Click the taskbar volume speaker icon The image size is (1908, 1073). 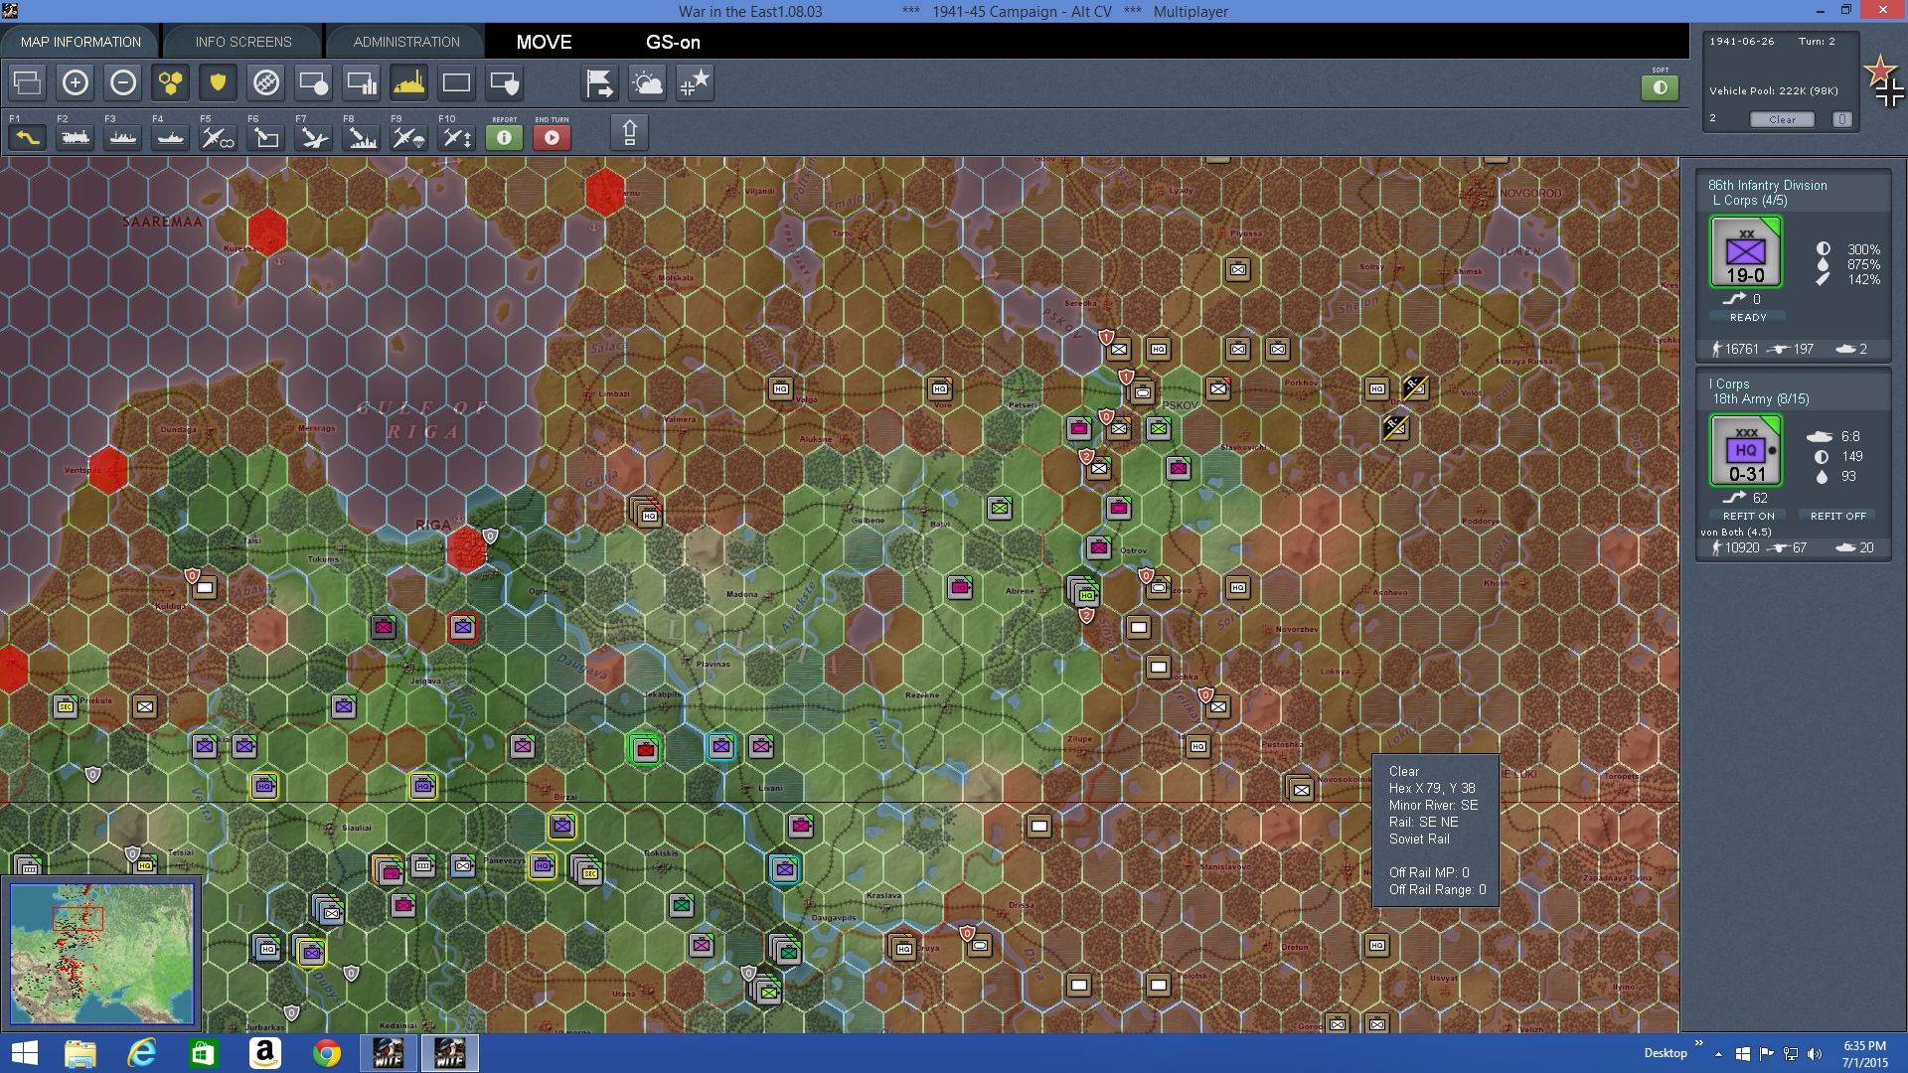(1815, 1053)
